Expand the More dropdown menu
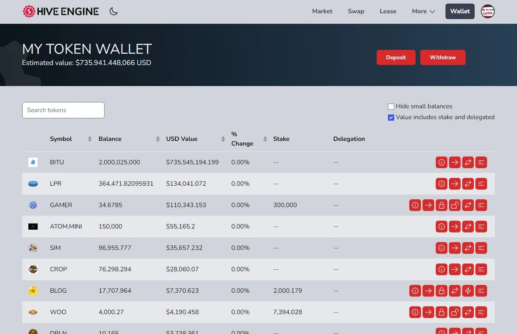Viewport: 517px width, 334px height. [423, 11]
